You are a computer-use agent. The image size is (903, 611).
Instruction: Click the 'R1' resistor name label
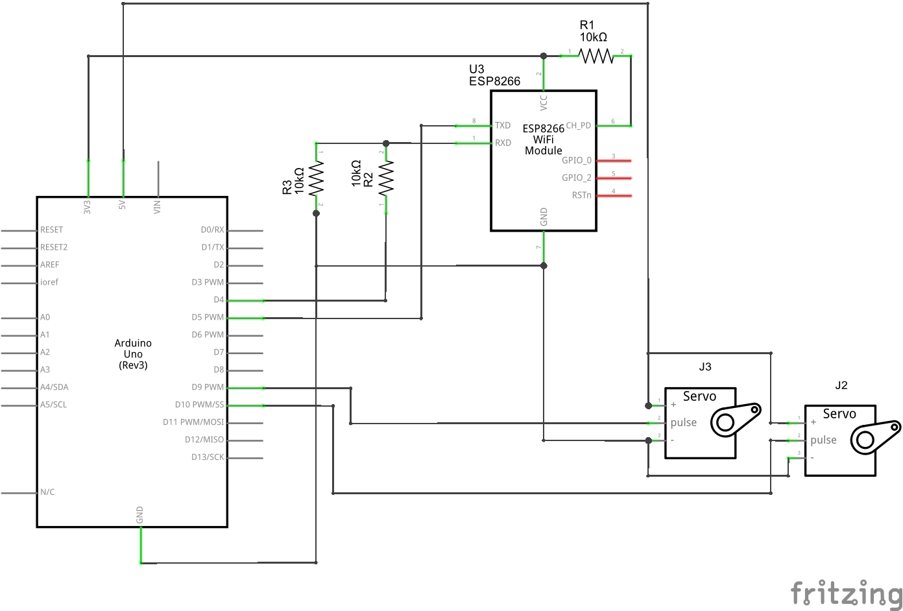[587, 25]
